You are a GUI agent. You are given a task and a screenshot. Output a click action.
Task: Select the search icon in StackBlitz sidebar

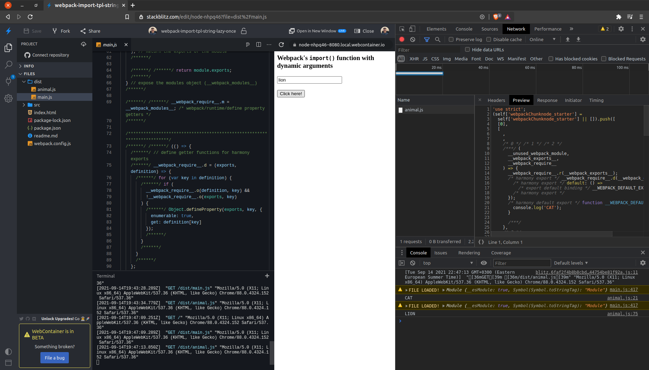coord(8,65)
